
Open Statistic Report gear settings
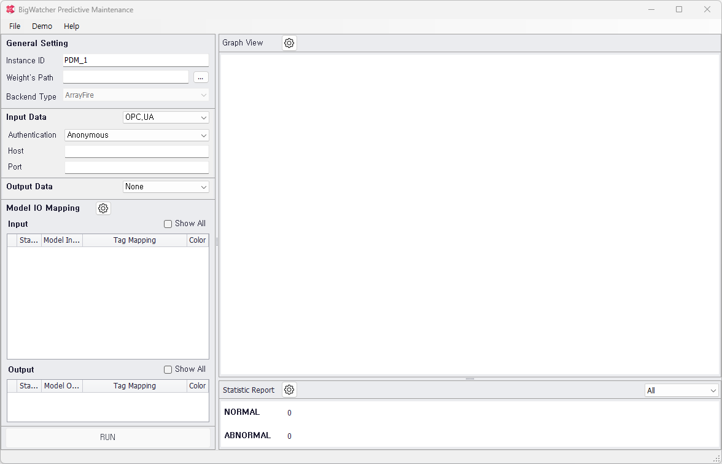[289, 390]
